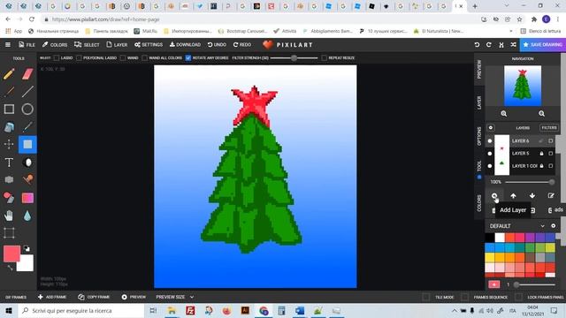
Task: Open the Filters button in layers
Action: (x=549, y=127)
